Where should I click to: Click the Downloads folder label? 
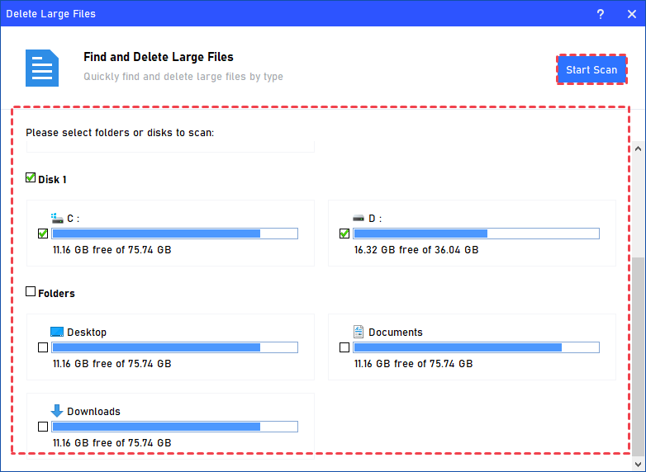coord(93,411)
